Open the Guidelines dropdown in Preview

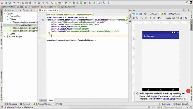pyautogui.click(x=163, y=18)
